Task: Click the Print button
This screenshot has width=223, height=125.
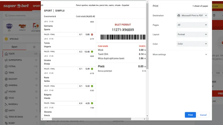Action: pos(190,115)
